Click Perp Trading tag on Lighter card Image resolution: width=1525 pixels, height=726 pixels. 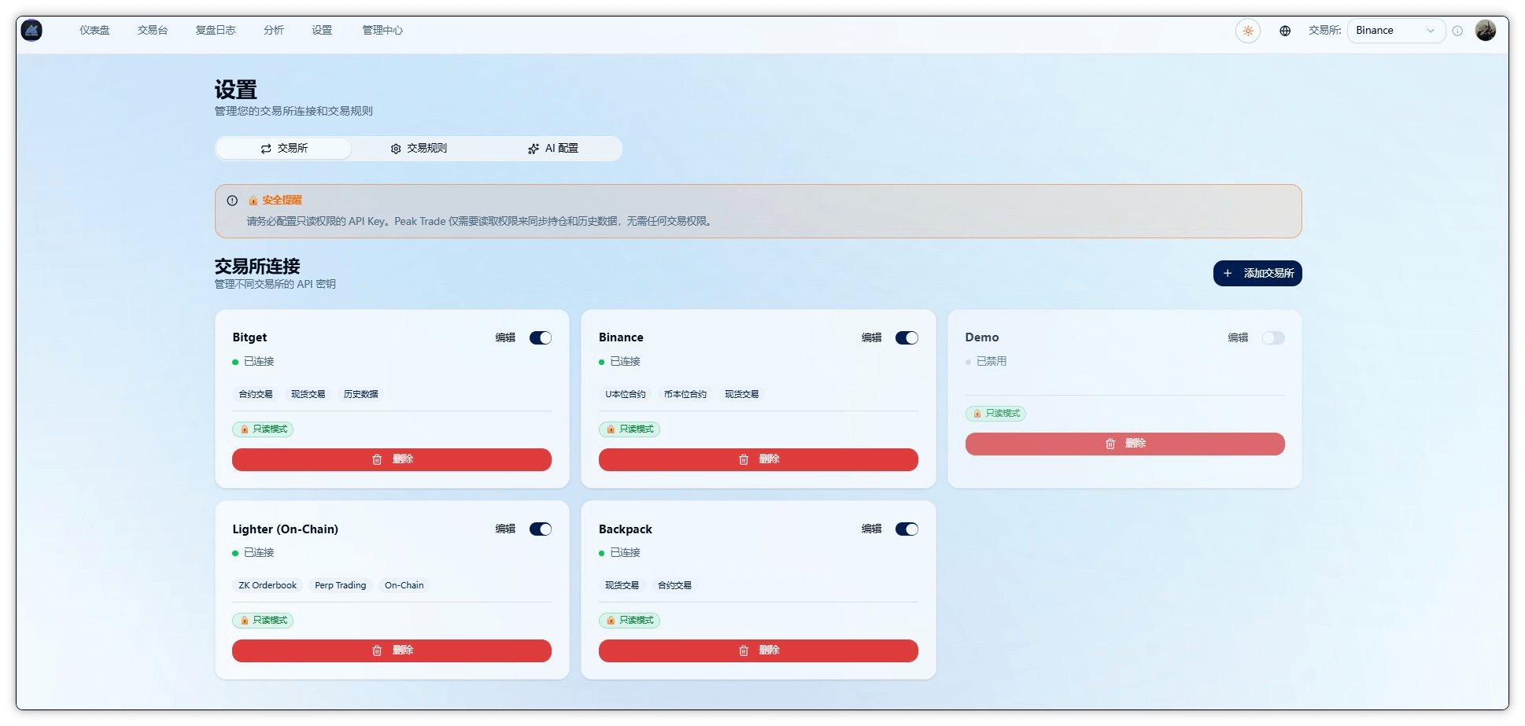coord(341,585)
